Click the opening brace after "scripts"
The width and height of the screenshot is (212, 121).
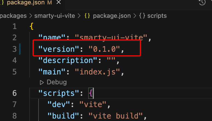pyautogui.click(x=91, y=93)
